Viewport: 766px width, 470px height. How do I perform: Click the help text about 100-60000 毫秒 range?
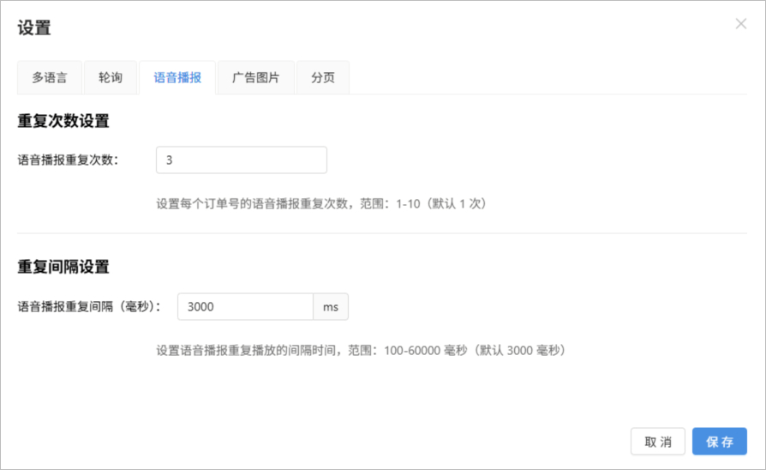[x=360, y=350]
